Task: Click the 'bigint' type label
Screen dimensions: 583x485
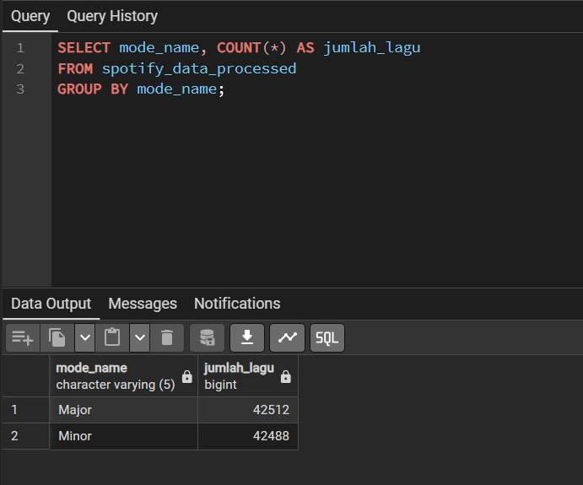Action: [x=220, y=385]
